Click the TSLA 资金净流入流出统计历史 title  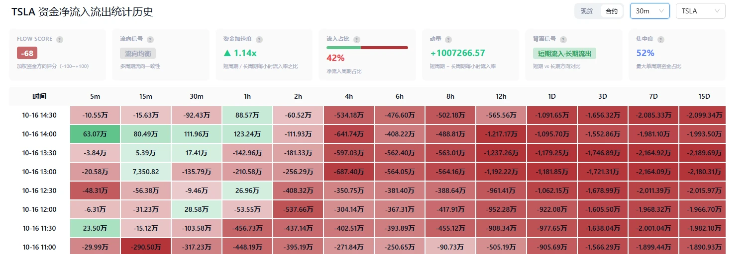tap(82, 12)
